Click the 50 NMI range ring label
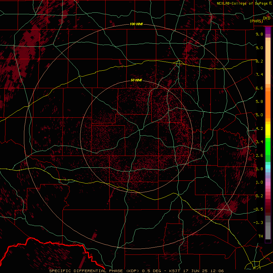 point(136,80)
